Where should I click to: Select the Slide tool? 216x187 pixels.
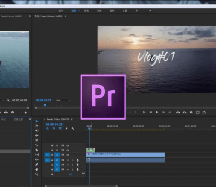pyautogui.click(x=36, y=159)
